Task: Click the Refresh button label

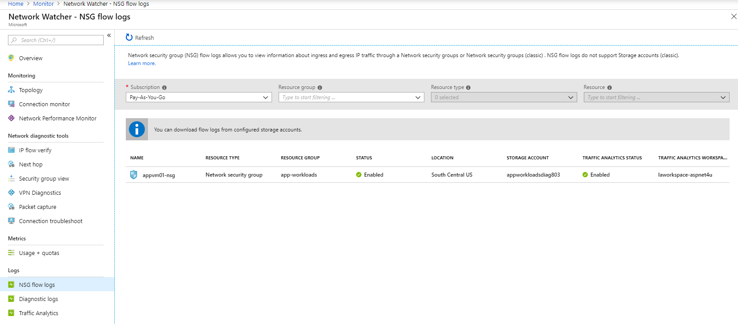Action: (144, 38)
